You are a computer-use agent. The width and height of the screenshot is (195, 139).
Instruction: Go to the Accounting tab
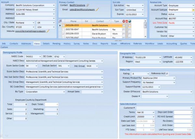(172, 44)
